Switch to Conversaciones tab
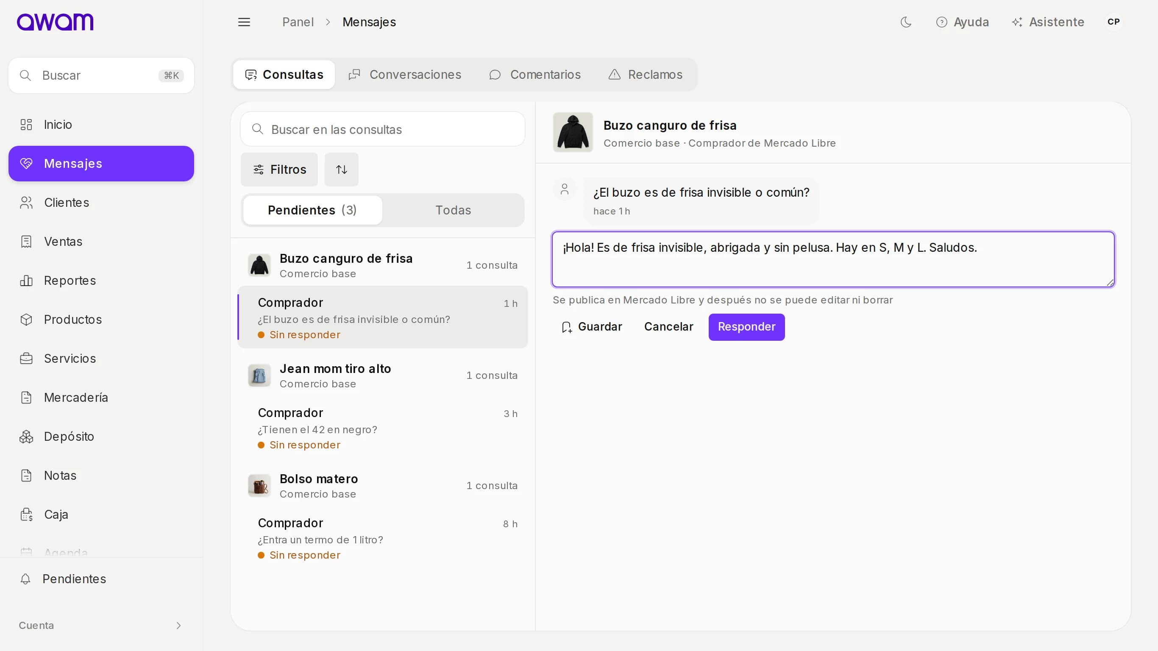The height and width of the screenshot is (651, 1158). (x=405, y=75)
